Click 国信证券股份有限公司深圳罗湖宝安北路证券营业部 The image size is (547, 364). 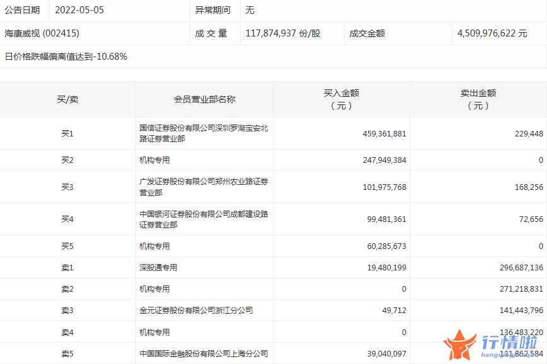click(204, 133)
